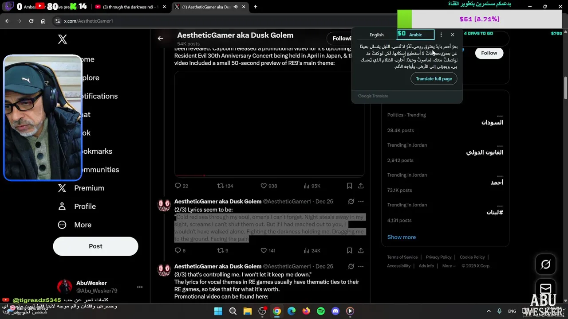Close the Google Translate popup

click(x=452, y=35)
